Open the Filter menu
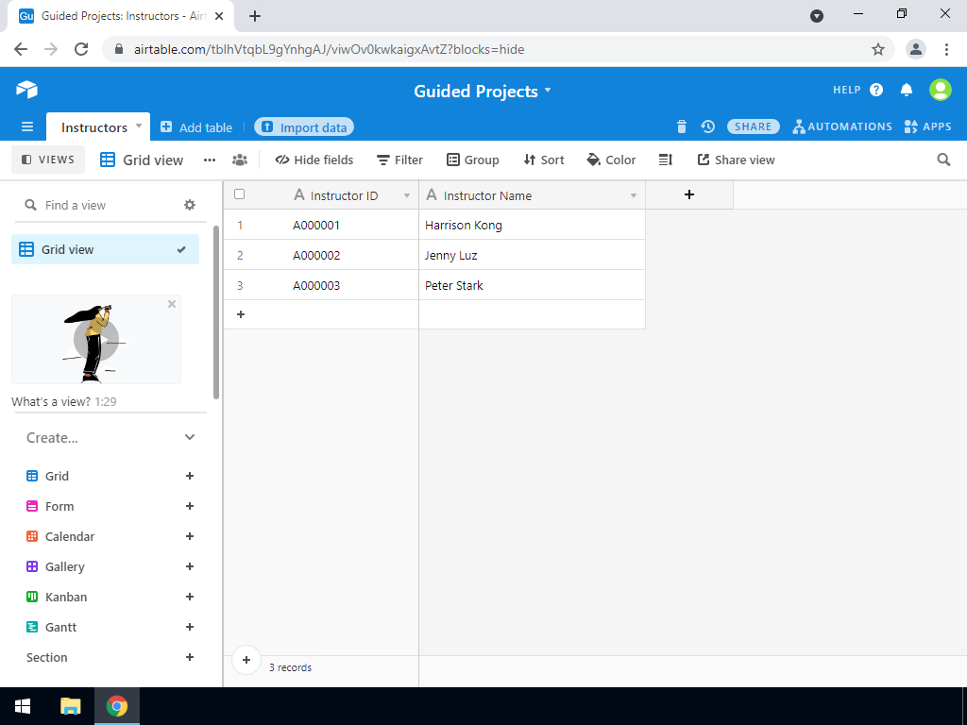This screenshot has width=967, height=725. 399,160
